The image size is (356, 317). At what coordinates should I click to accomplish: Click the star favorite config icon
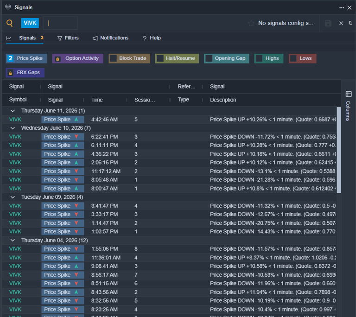[251, 23]
